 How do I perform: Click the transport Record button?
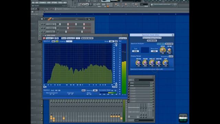90,4
